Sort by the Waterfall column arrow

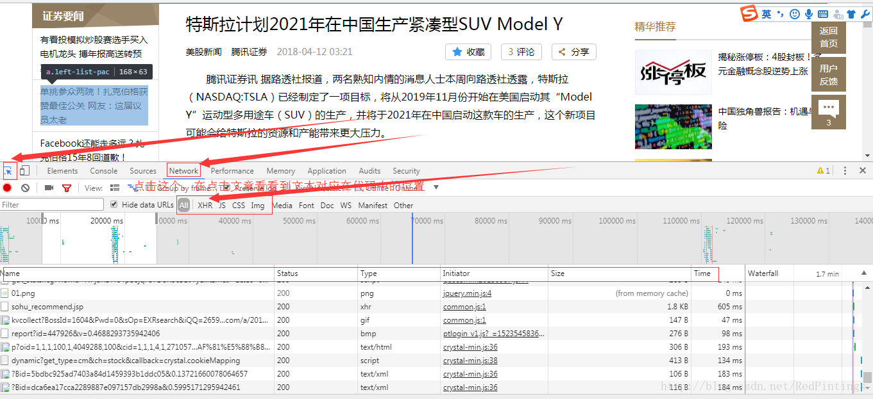[863, 273]
